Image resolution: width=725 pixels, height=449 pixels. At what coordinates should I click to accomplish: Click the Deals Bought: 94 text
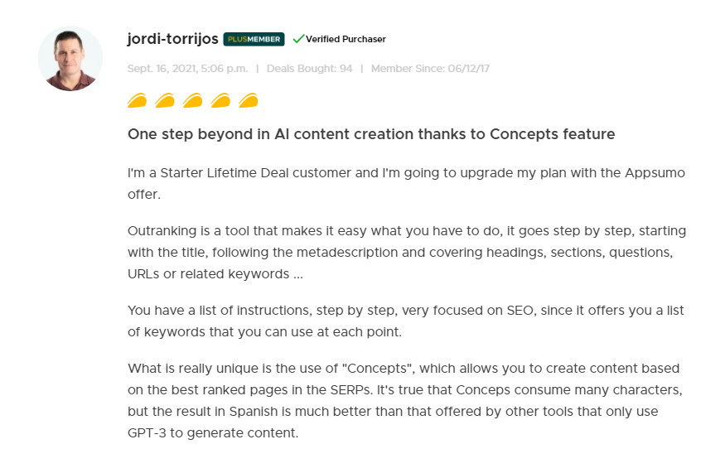(x=309, y=69)
